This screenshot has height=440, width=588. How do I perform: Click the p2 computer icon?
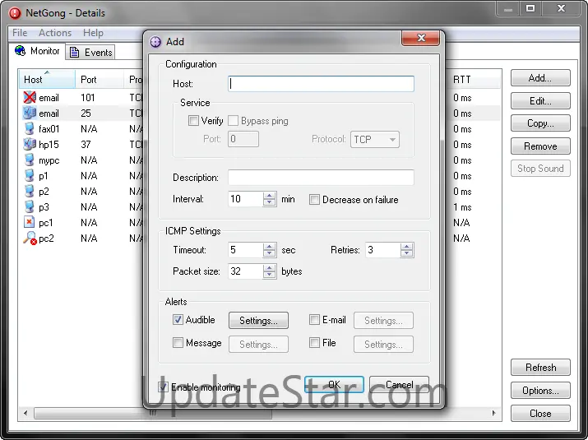[30, 192]
